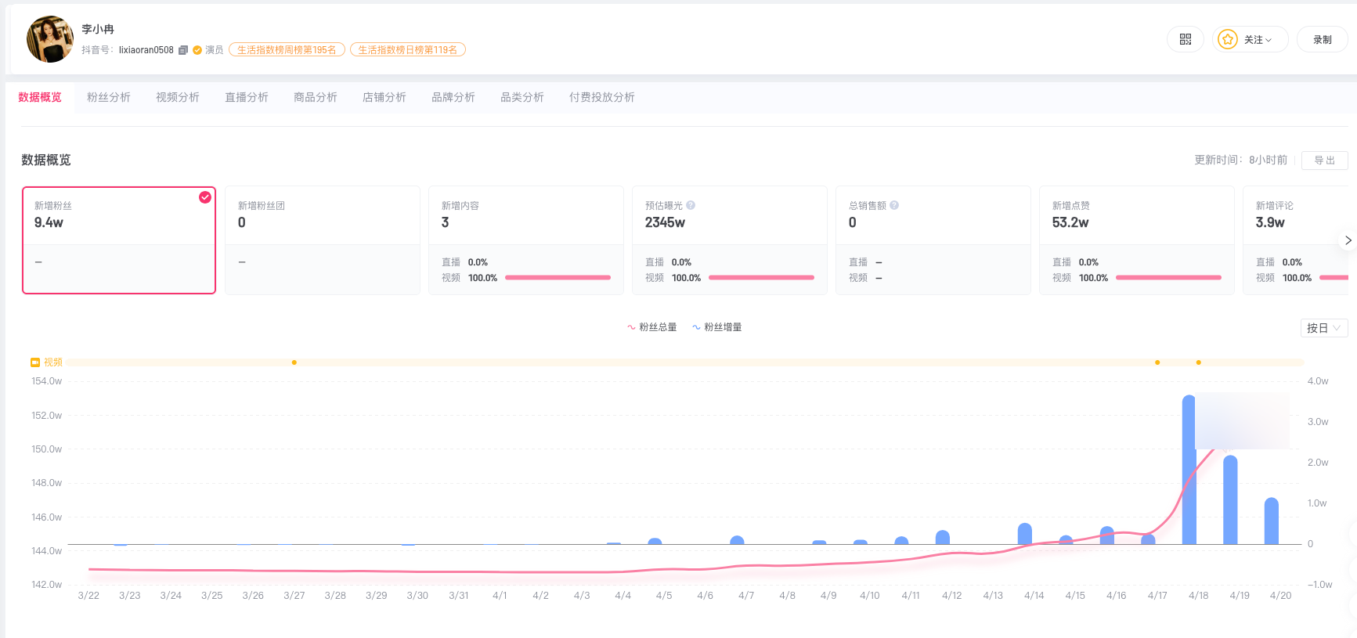This screenshot has height=638, width=1357.
Task: Copy the Douyin ID with copy icon
Action: pyautogui.click(x=183, y=50)
